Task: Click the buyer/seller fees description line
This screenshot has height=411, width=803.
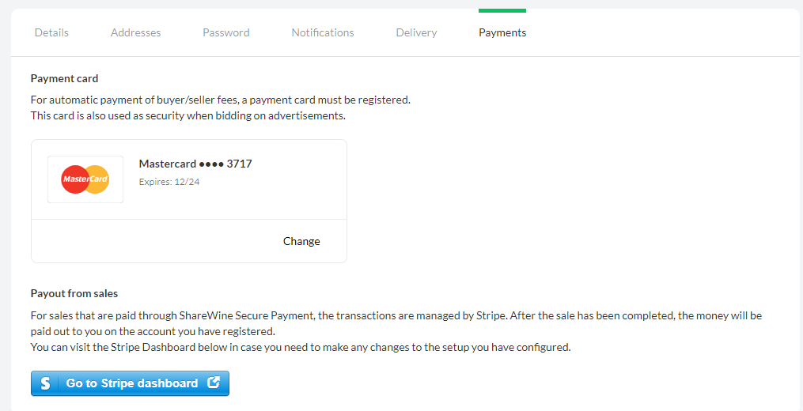Action: pos(221,100)
